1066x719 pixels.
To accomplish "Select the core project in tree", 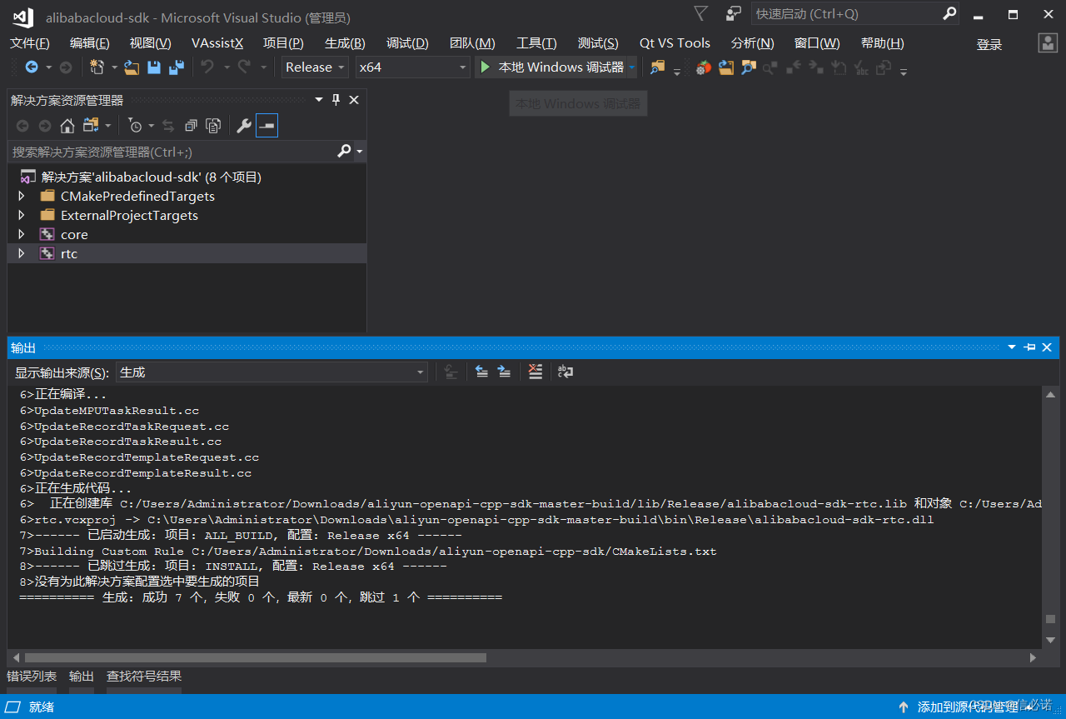I will 74,235.
